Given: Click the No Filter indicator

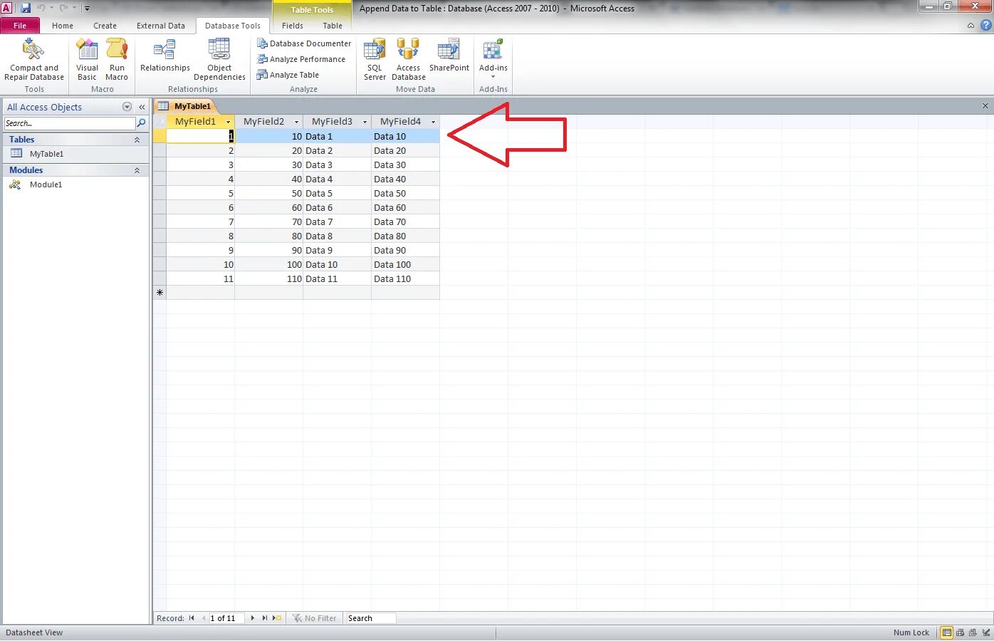Looking at the screenshot, I should [x=314, y=618].
